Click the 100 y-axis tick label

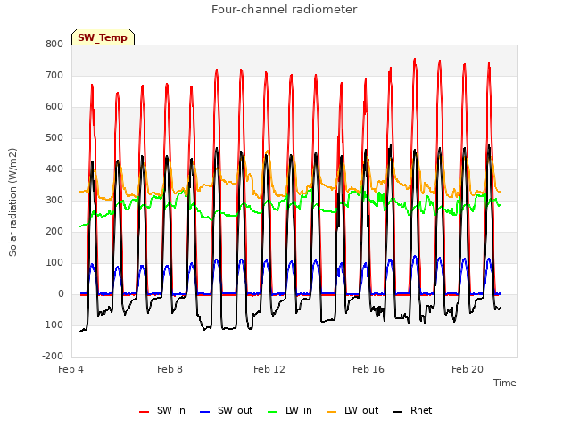[x=54, y=263]
